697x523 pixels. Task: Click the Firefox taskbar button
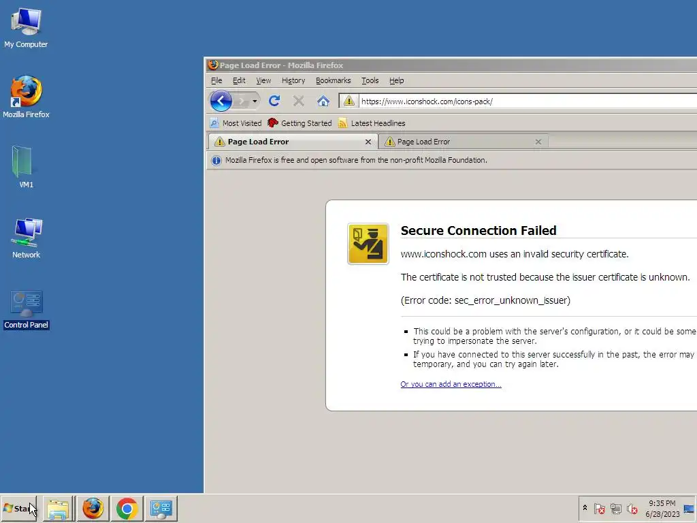click(x=93, y=508)
